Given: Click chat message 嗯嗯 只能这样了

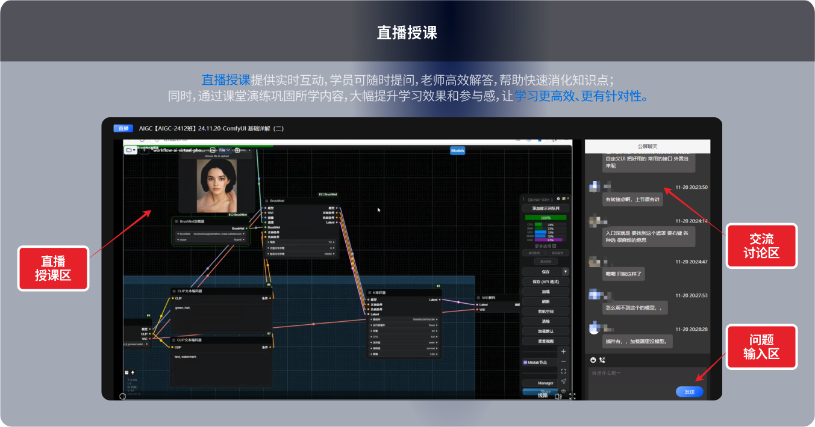Looking at the screenshot, I should [623, 274].
